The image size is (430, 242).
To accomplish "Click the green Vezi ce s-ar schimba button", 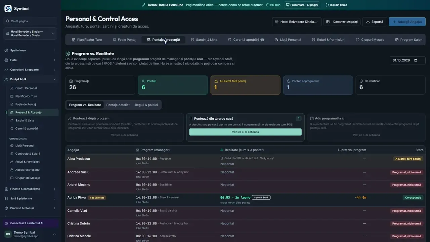I will coord(245,132).
